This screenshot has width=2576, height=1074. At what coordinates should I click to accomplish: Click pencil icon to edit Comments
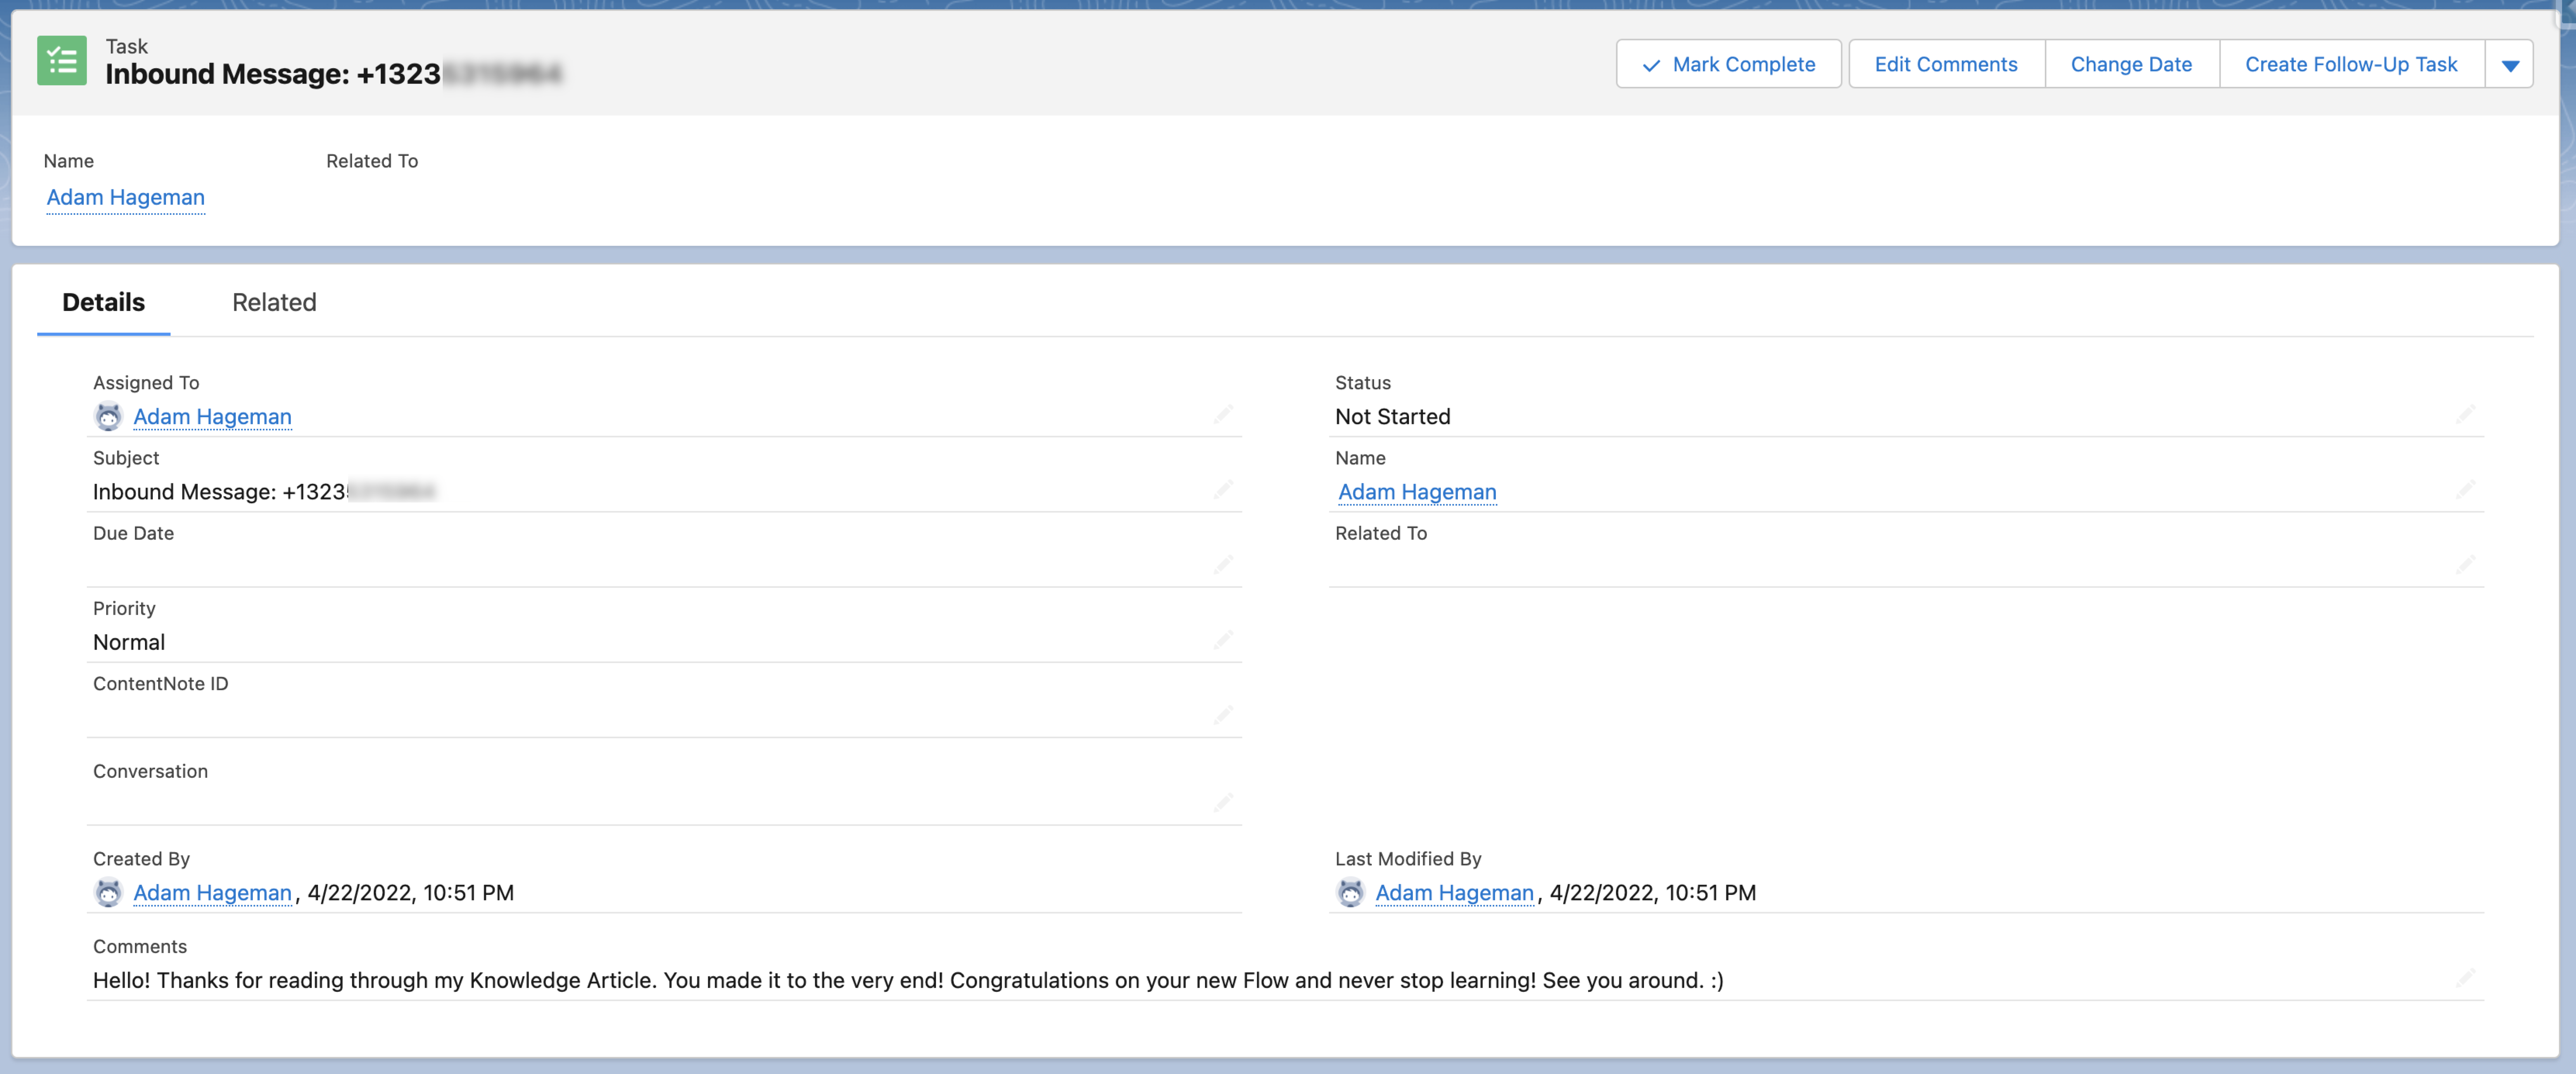coord(2465,977)
